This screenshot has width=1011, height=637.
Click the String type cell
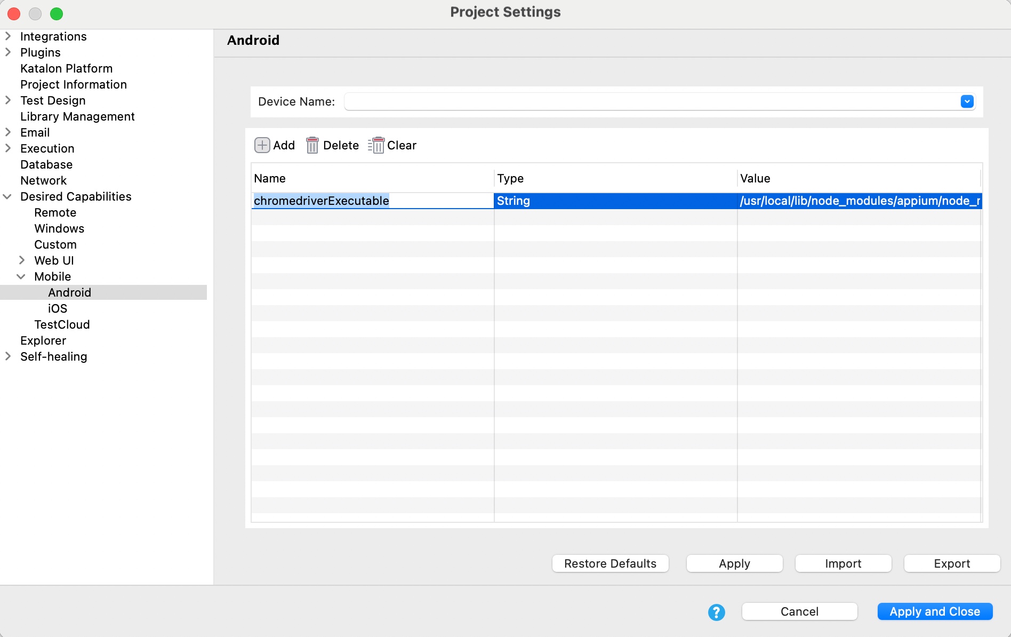click(x=615, y=201)
